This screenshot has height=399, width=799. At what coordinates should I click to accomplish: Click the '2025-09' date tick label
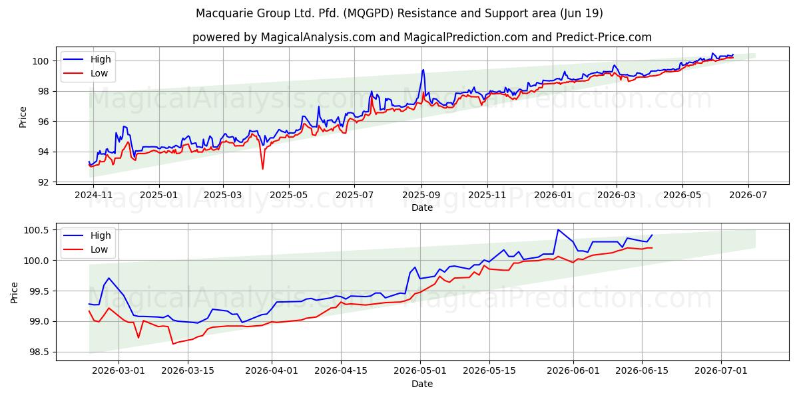(421, 195)
